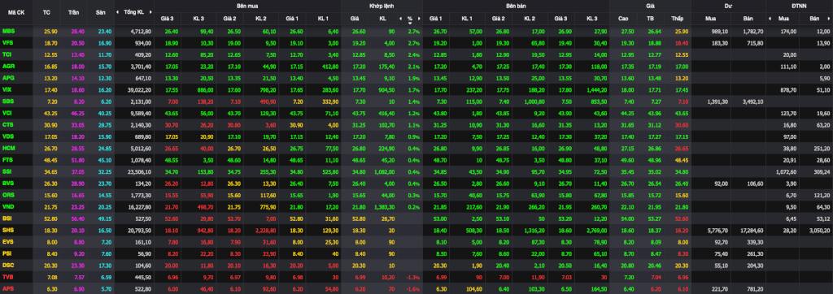Select MBS percent change 2.7%
Screen dimensions: 833x294
pos(414,32)
